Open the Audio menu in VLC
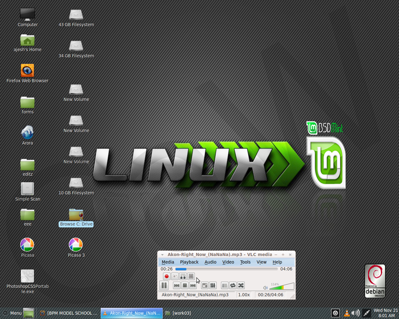Screen dimensions: 399x319 [x=210, y=262]
